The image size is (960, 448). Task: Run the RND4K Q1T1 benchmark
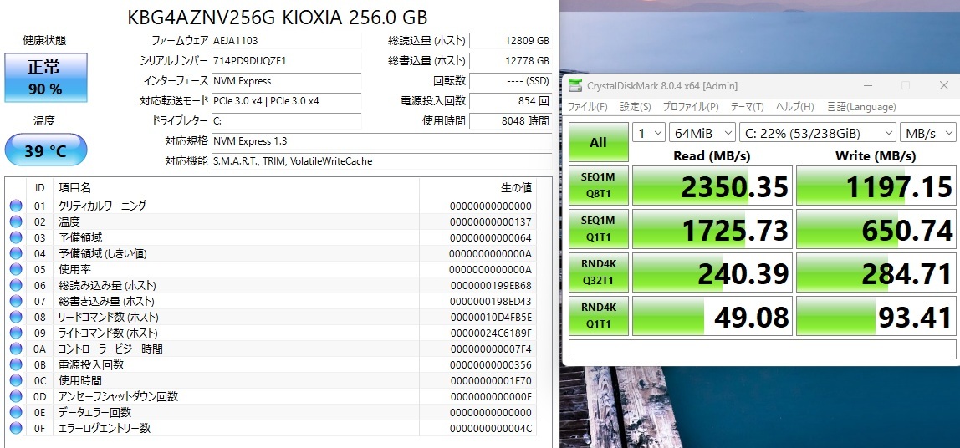point(598,316)
